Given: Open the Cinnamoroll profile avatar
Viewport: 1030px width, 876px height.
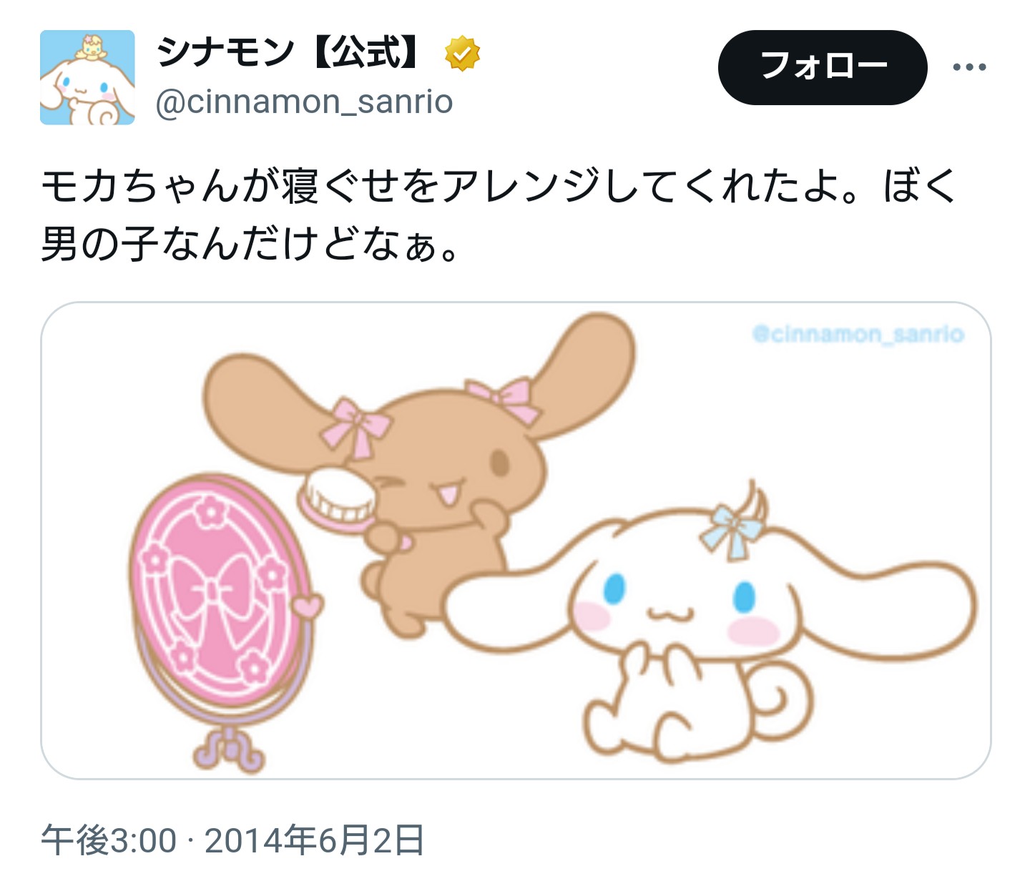Looking at the screenshot, I should point(87,77).
